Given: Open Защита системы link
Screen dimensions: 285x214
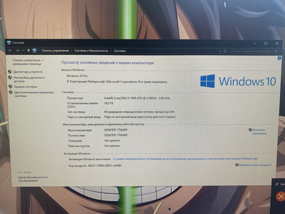Looking at the screenshot, I should click(25, 87).
